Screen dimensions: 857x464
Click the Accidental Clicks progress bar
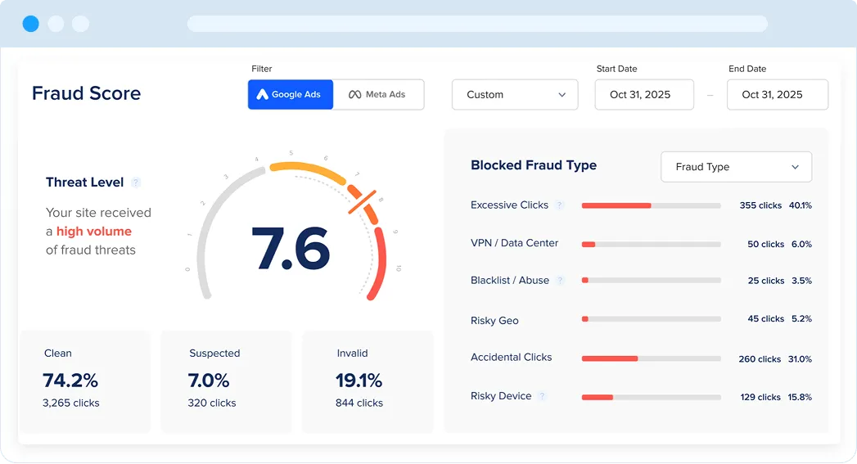point(651,358)
